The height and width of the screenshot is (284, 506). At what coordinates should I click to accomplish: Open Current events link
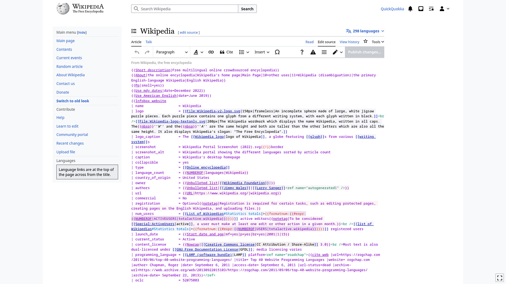(x=69, y=58)
